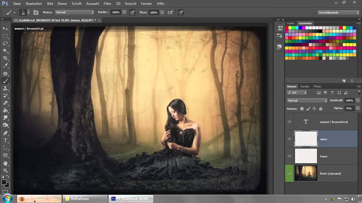Switch to the Pfade tab
This screenshot has height=203, width=362.
(317, 86)
